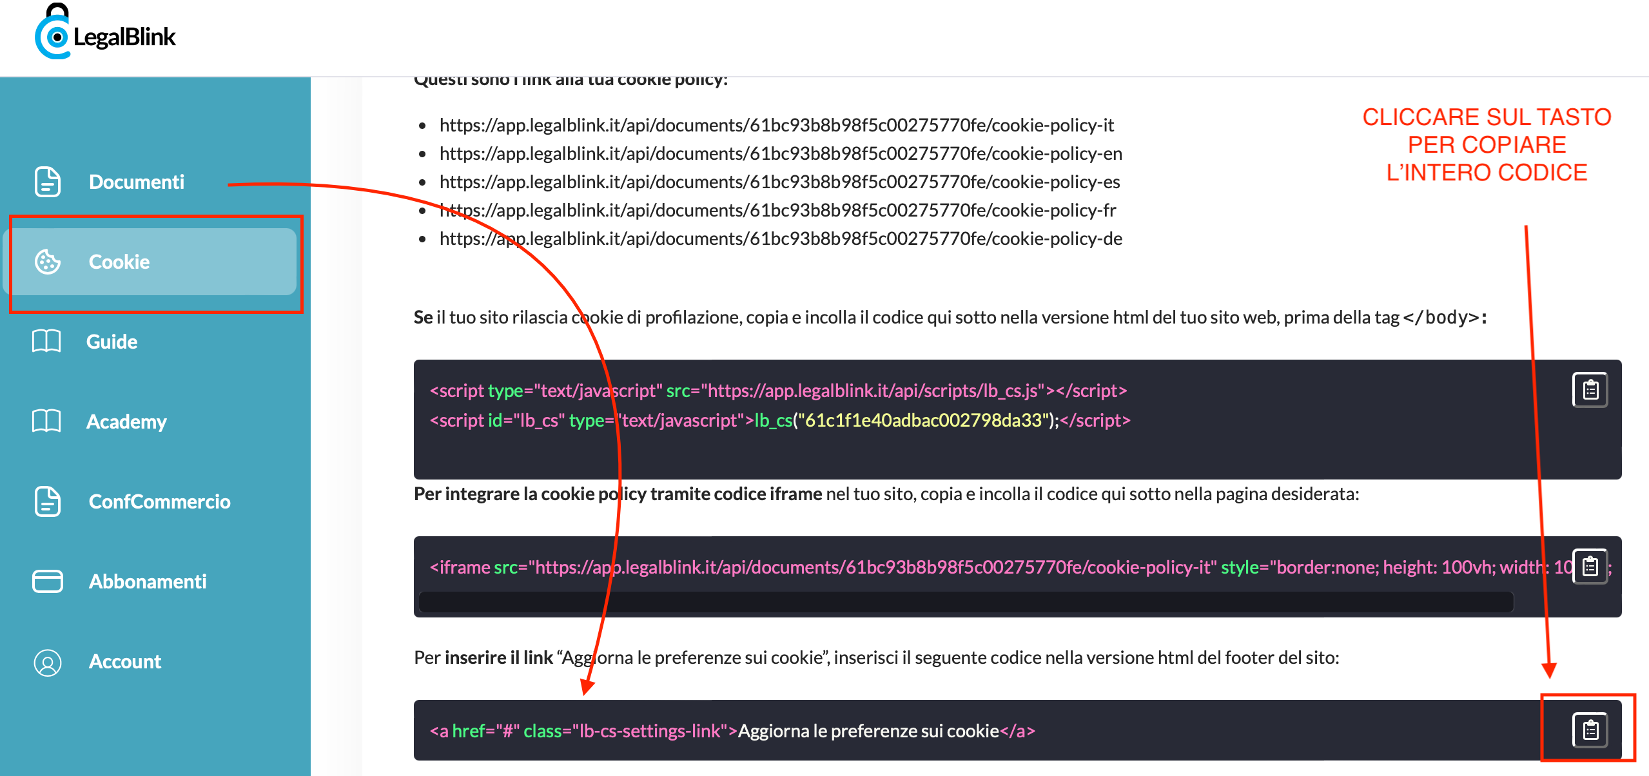Click the lb_cs.js script code line
The image size is (1649, 776).
(778, 391)
